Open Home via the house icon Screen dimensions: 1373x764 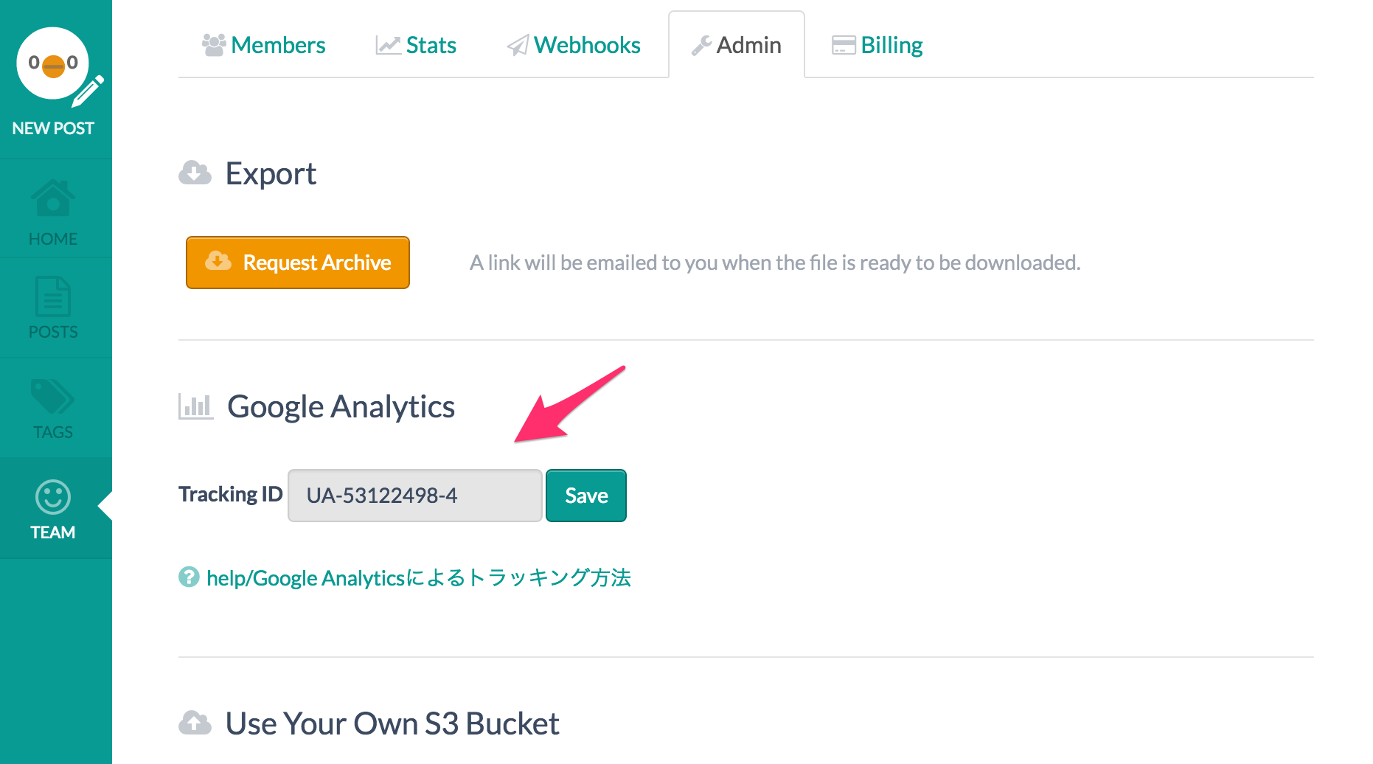(52, 198)
